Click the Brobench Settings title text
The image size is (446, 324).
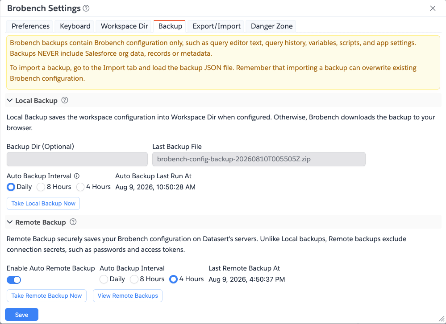pyautogui.click(x=44, y=8)
